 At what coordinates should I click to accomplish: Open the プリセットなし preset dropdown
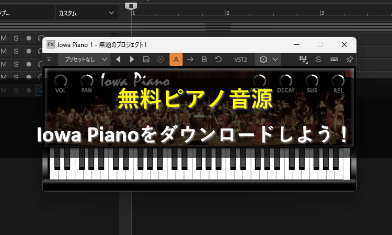point(84,60)
